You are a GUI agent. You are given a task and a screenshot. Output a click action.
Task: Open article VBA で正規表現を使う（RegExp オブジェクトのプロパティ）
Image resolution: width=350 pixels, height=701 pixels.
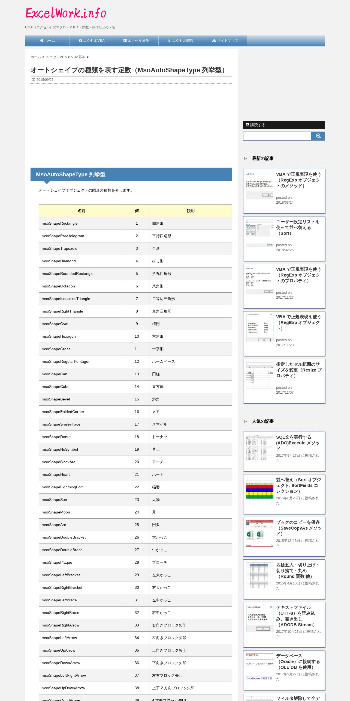point(298,275)
